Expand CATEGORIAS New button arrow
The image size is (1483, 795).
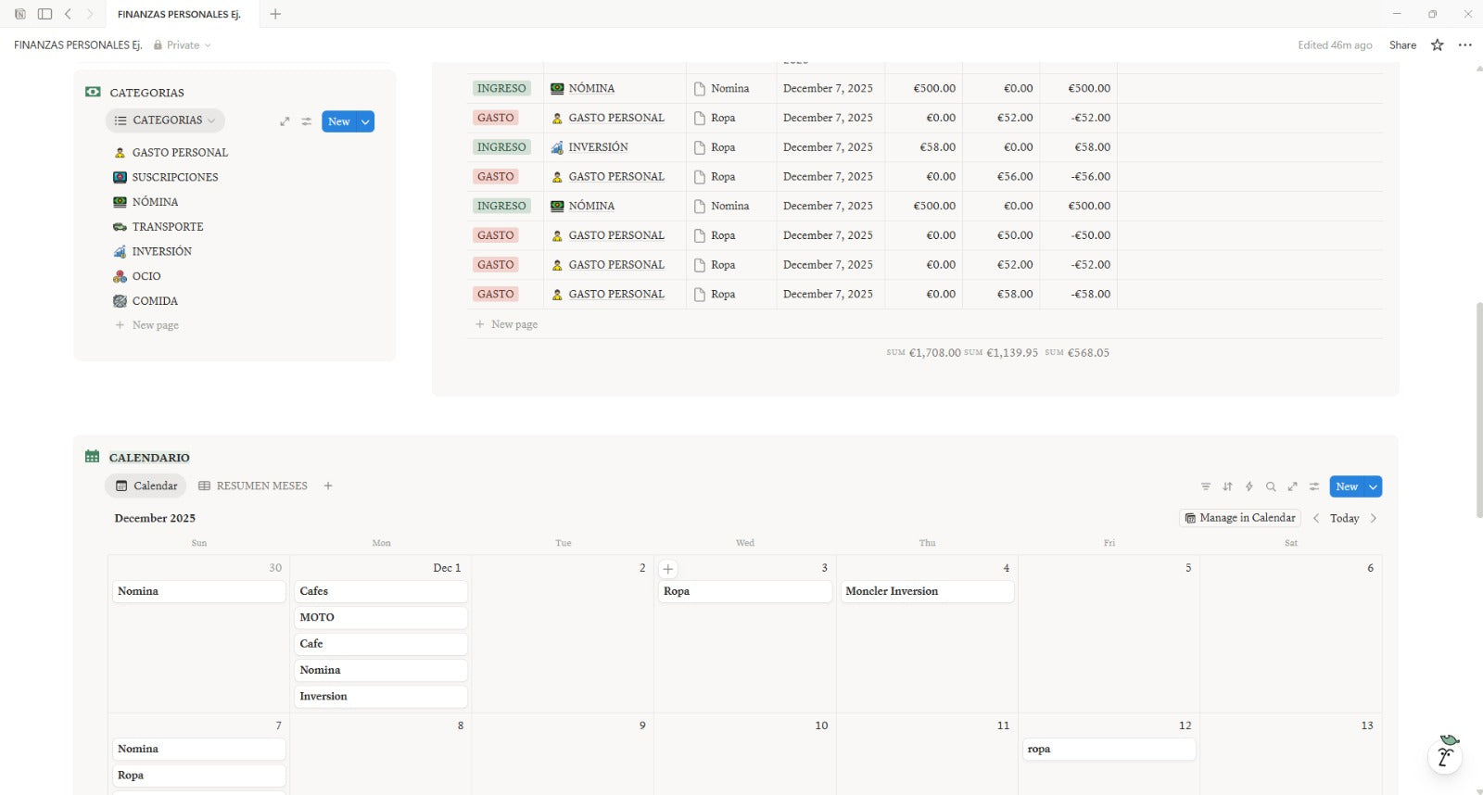366,121
